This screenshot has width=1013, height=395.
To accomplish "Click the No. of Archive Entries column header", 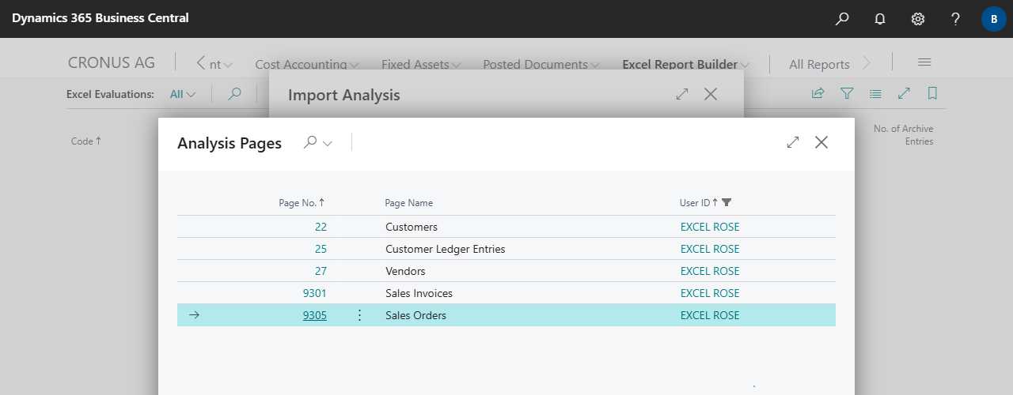I will pyautogui.click(x=903, y=135).
